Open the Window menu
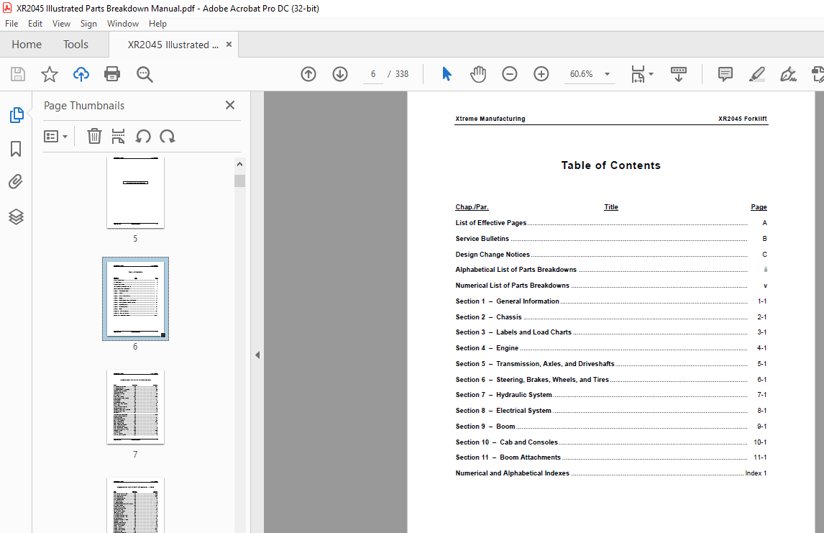 pyautogui.click(x=123, y=24)
